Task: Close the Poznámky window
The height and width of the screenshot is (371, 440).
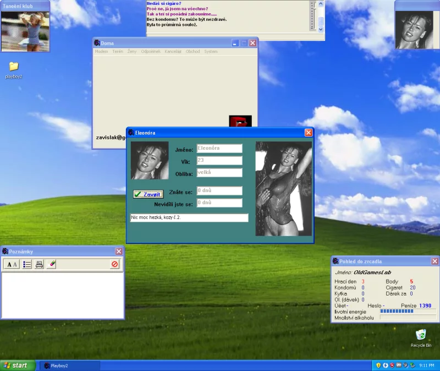Action: [x=119, y=252]
